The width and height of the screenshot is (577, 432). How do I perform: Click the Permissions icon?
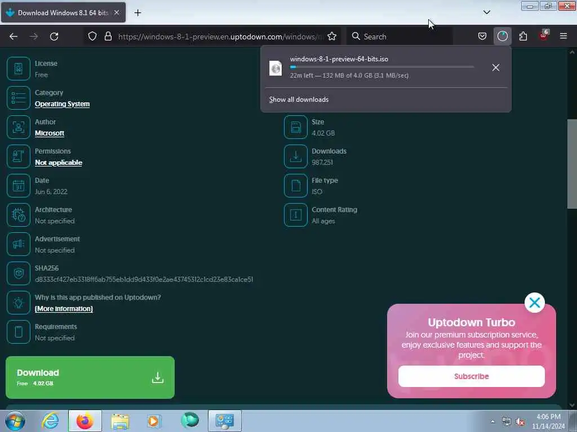(19, 156)
